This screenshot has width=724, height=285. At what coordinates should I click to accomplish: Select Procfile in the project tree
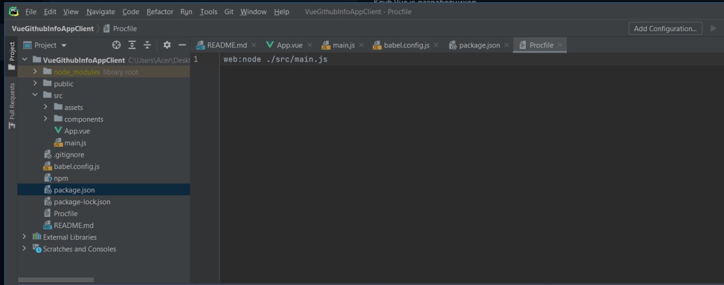(66, 214)
